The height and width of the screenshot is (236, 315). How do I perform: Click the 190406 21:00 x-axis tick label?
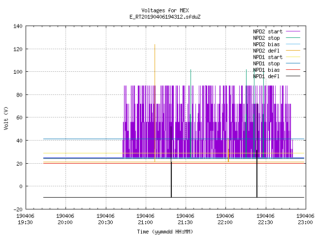coord(146,219)
